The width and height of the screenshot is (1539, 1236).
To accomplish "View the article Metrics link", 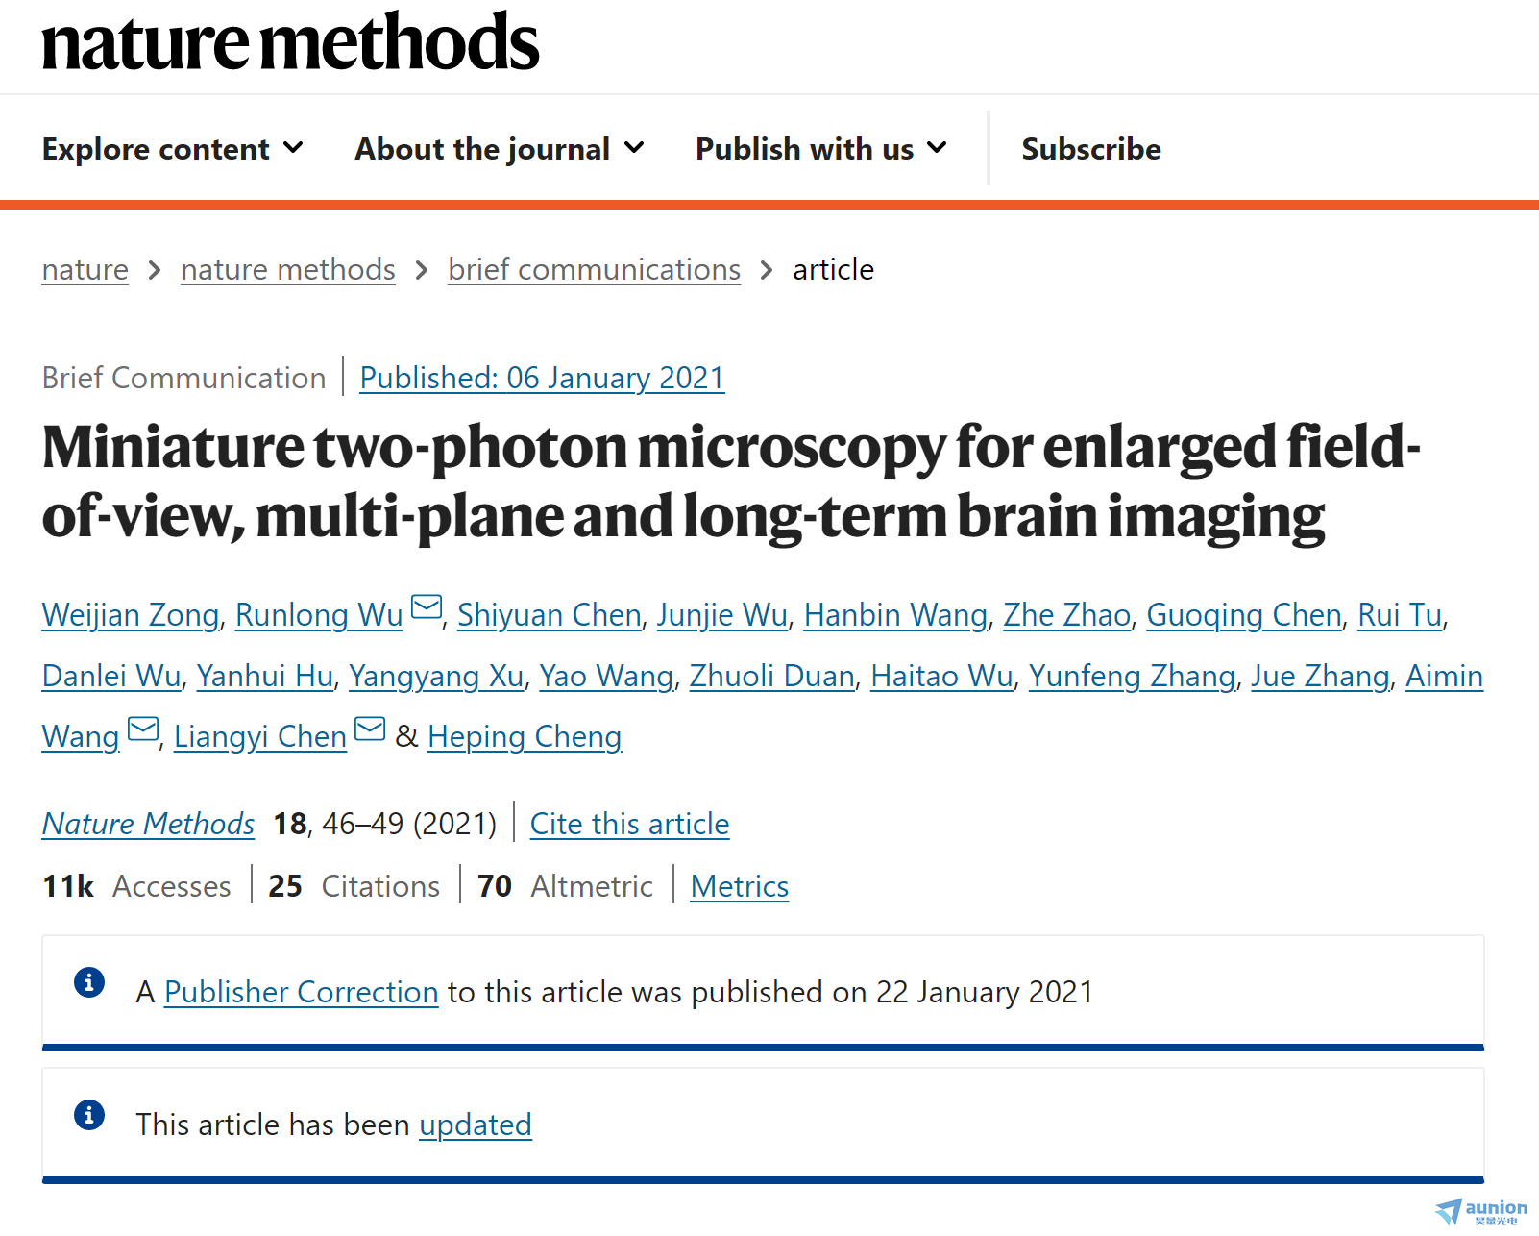I will (x=740, y=886).
